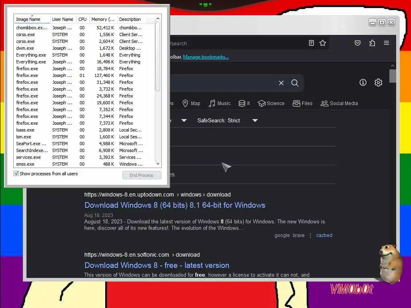This screenshot has height=308, width=411.
Task: Select lsm.exe process row
Action: point(84,137)
